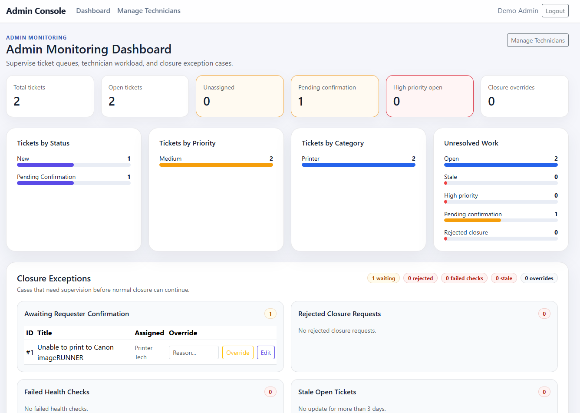Viewport: 580px width, 413px height.
Task: Click the '#1' ticket ID cell
Action: click(30, 353)
